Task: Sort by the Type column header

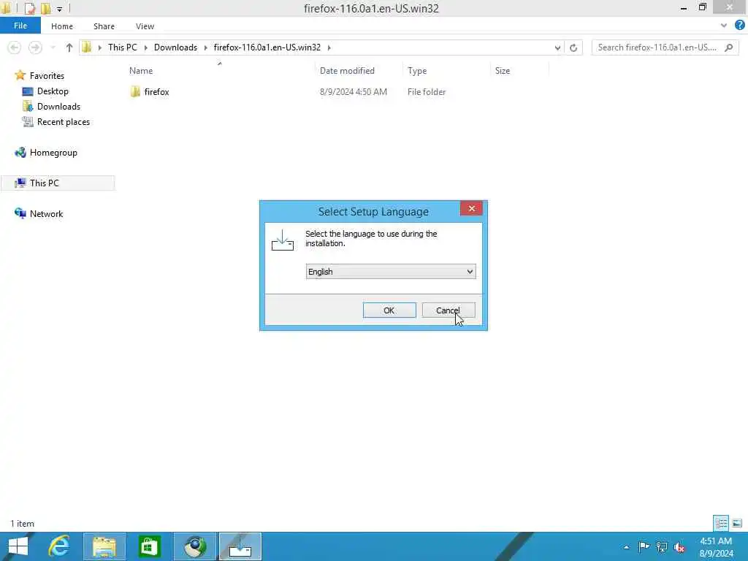Action: point(417,71)
